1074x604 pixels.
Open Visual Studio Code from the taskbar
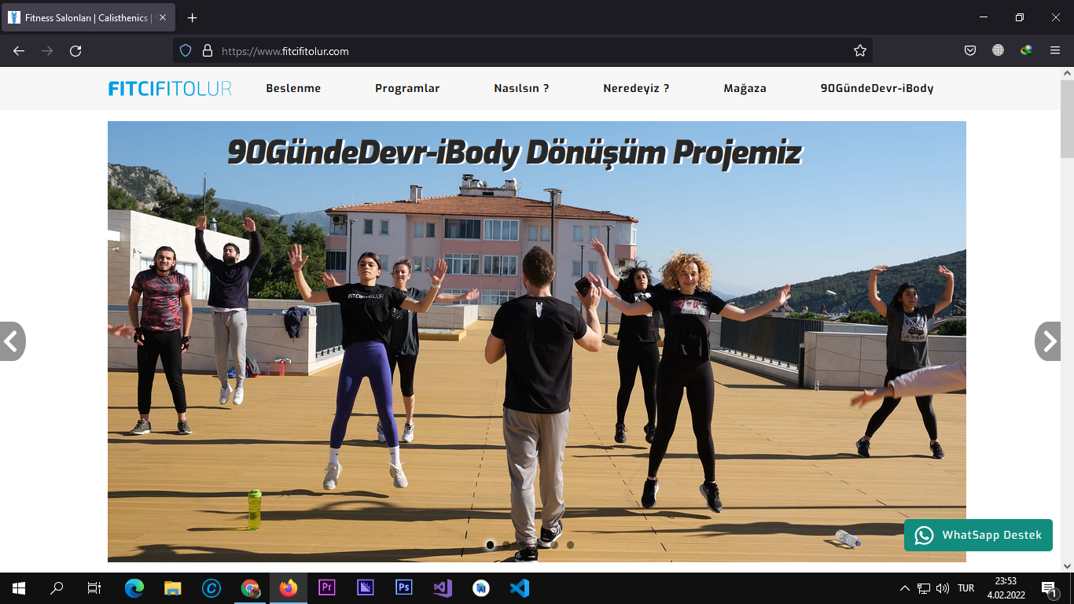click(520, 588)
